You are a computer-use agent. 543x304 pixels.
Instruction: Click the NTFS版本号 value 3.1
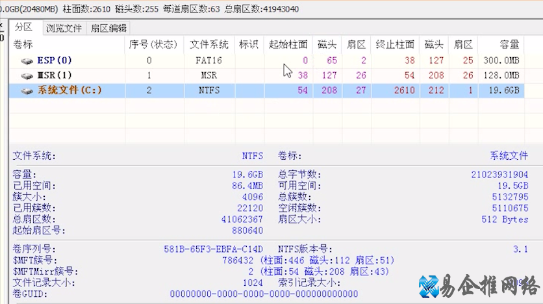pyautogui.click(x=520, y=249)
